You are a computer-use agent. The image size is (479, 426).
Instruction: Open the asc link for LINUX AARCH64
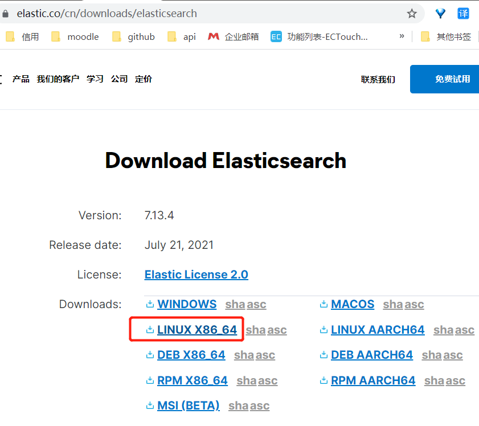tap(464, 330)
